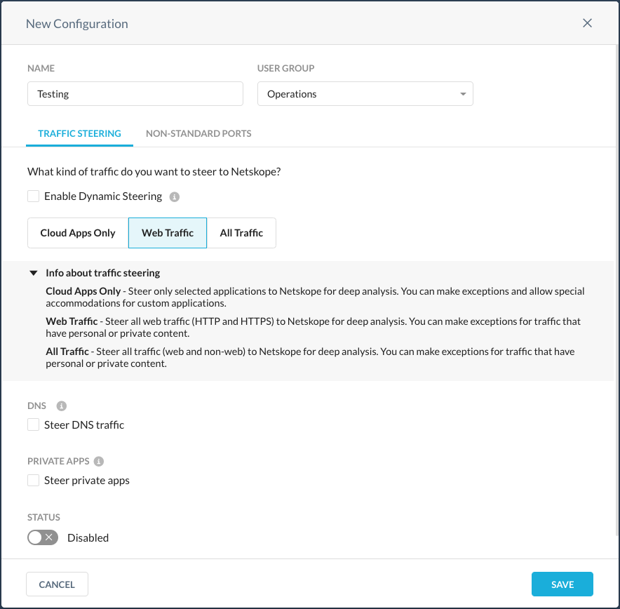This screenshot has height=609, width=620.
Task: Click the Disabled status label
Action: (88, 538)
